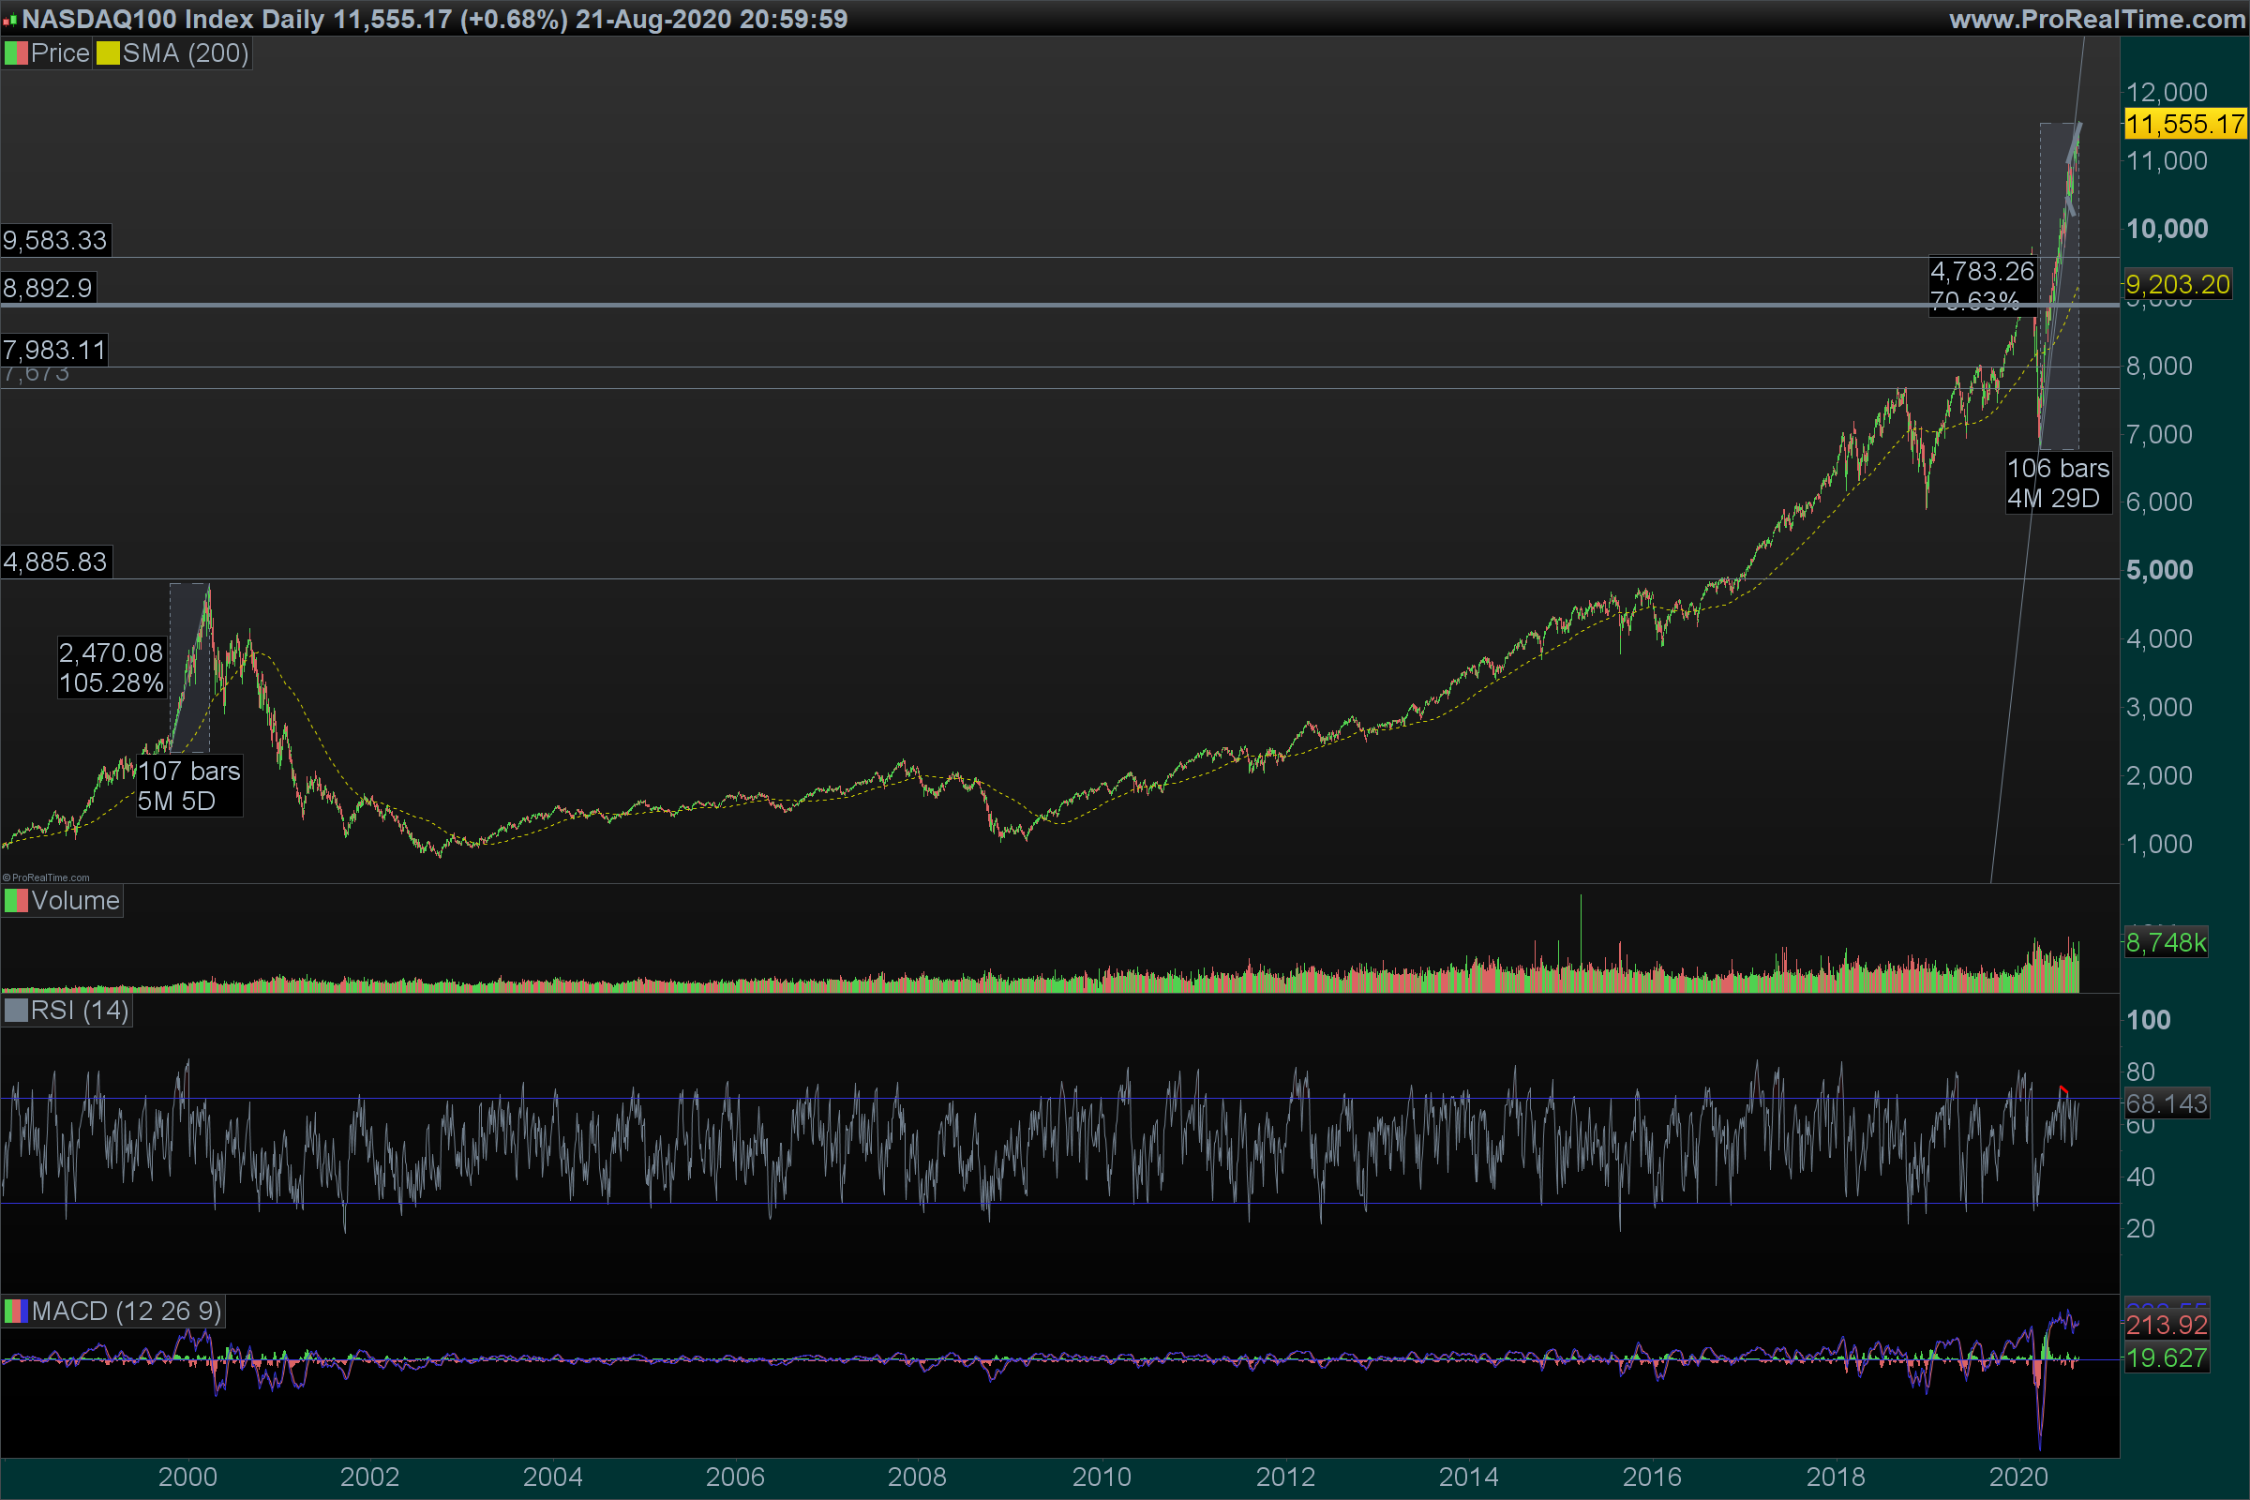Click the gray RSI (14) legend icon
This screenshot has height=1500, width=2250.
coord(15,1012)
